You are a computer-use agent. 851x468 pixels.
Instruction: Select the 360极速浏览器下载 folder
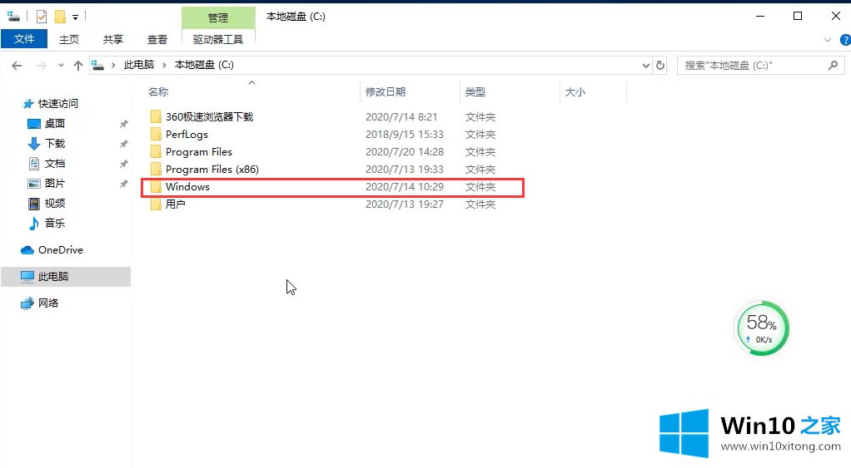(x=209, y=117)
